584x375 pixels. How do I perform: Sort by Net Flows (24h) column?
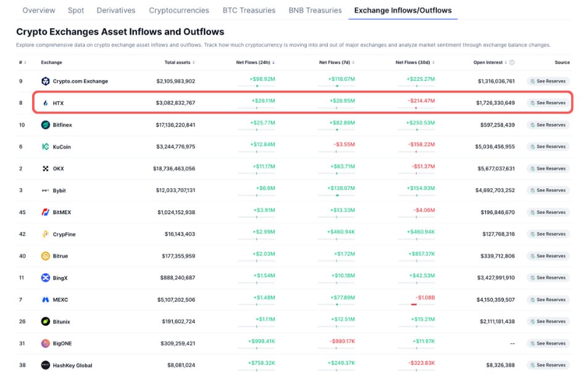(x=255, y=62)
